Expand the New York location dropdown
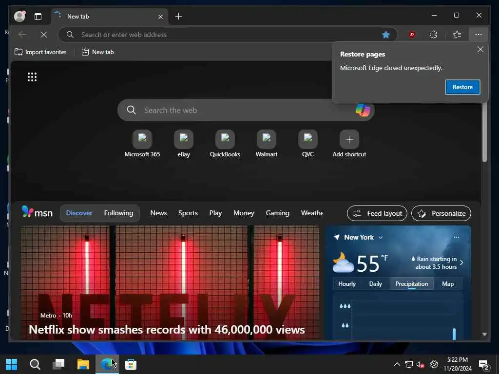This screenshot has height=374, width=499. [x=381, y=237]
